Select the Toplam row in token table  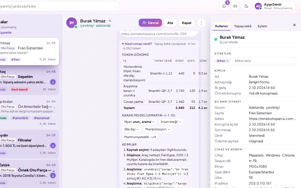[165, 108]
